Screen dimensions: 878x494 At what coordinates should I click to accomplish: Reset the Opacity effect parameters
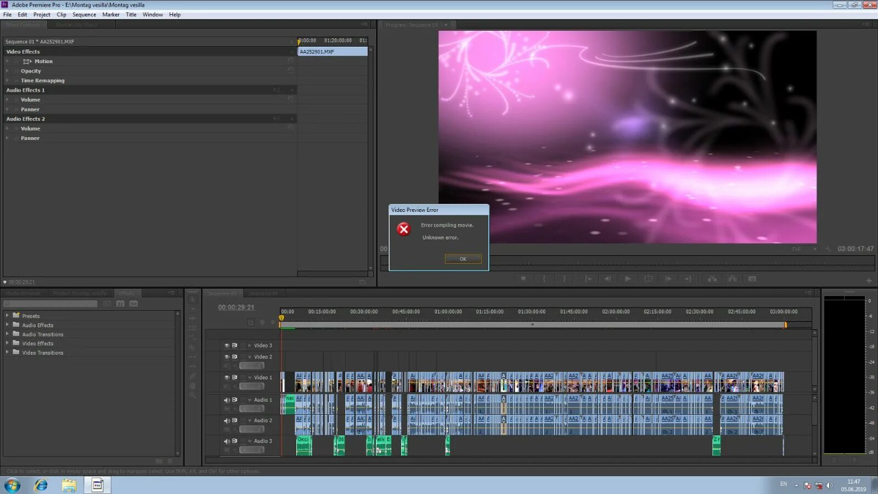coord(290,70)
